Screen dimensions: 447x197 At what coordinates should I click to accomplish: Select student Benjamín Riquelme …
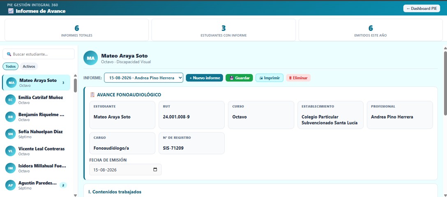coord(36,117)
